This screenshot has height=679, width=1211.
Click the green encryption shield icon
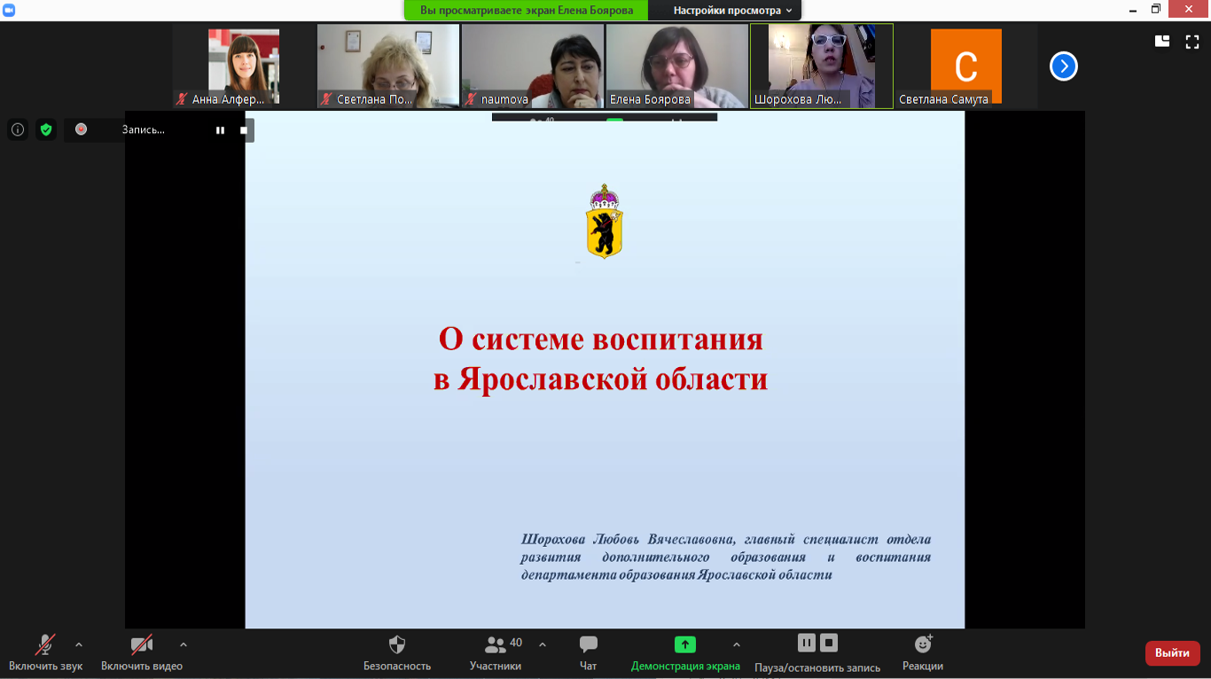point(46,129)
